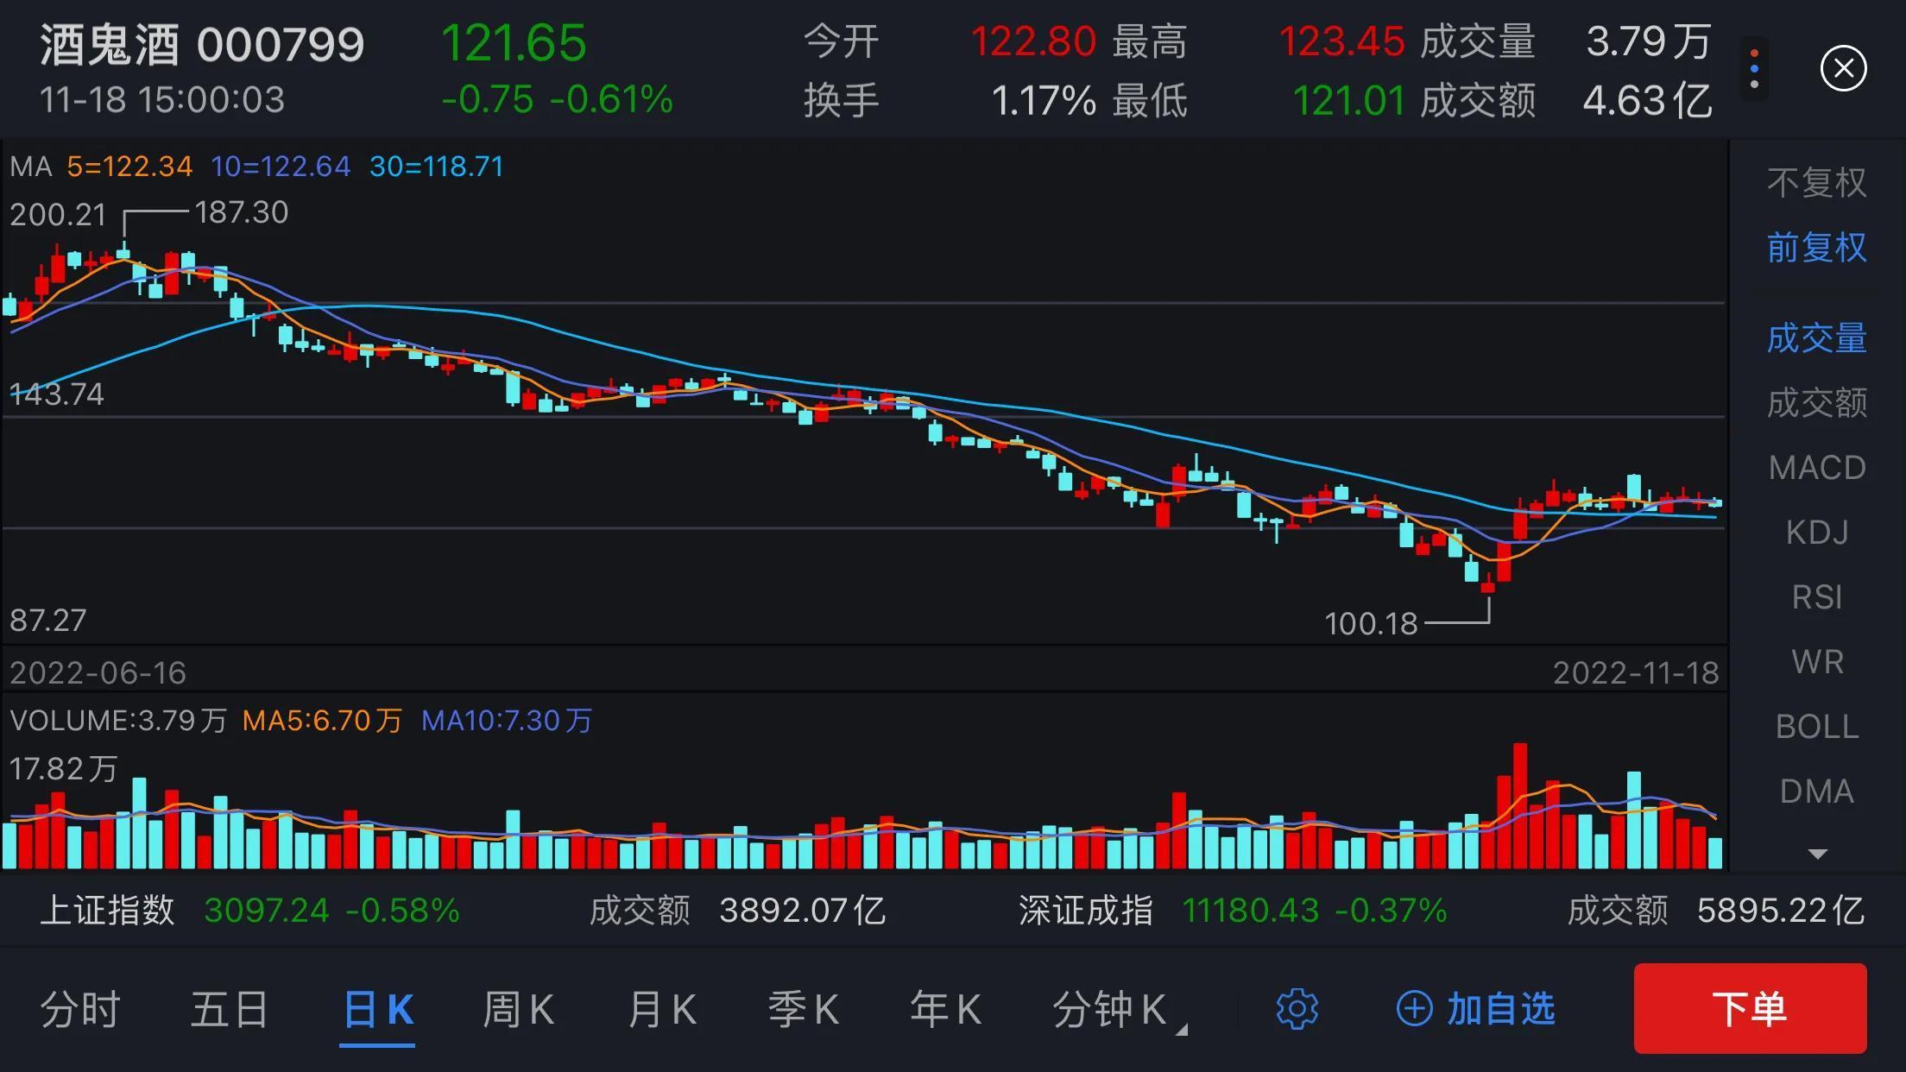This screenshot has width=1906, height=1072.
Task: Show the MACD indicator
Action: click(x=1816, y=467)
